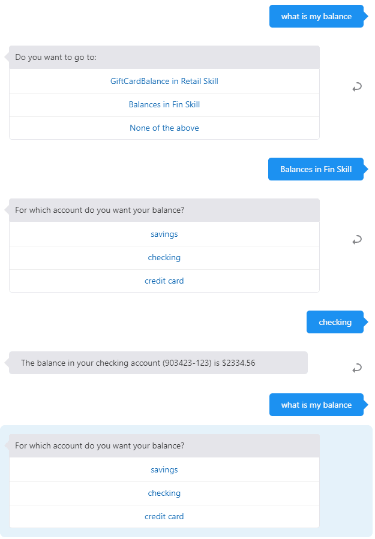Click the 'Balances in Fin Skill' user message bubble
Viewport: 375px width, 539px height.
[x=316, y=169]
